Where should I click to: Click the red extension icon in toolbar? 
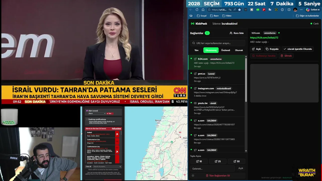[264, 10]
